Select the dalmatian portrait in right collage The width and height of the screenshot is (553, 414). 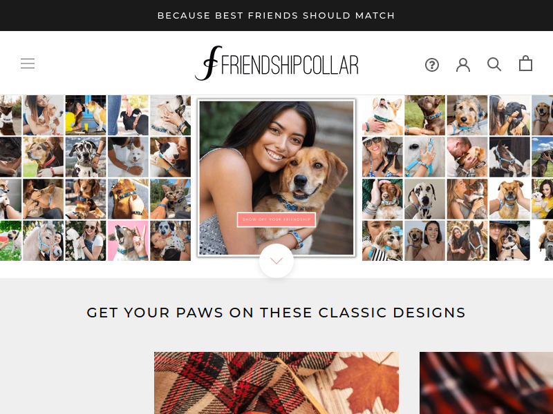pos(424,199)
